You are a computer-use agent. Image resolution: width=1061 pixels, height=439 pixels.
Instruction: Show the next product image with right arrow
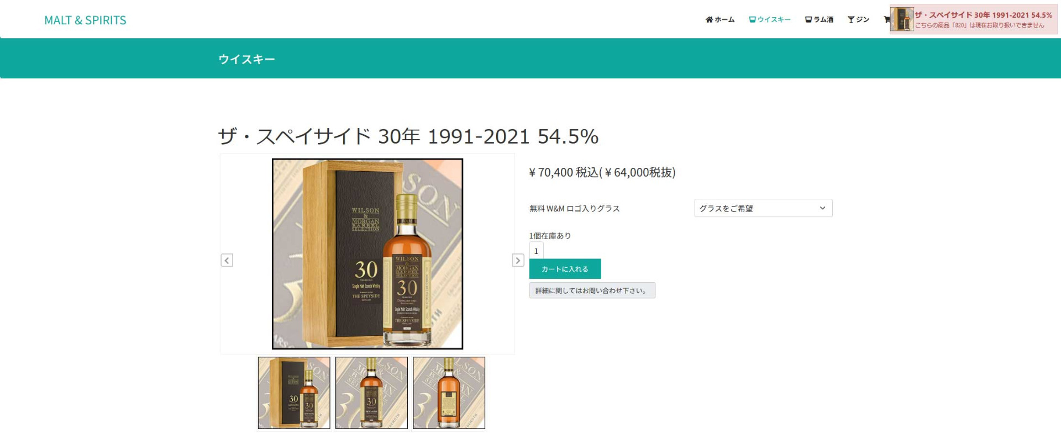[x=518, y=260]
